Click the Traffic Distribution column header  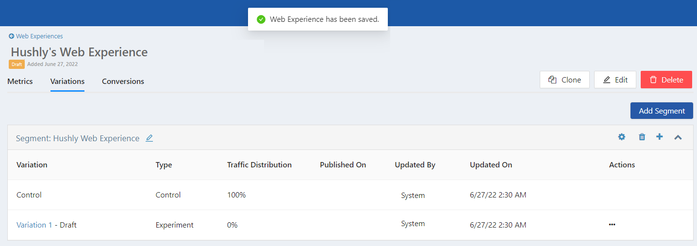tap(259, 165)
